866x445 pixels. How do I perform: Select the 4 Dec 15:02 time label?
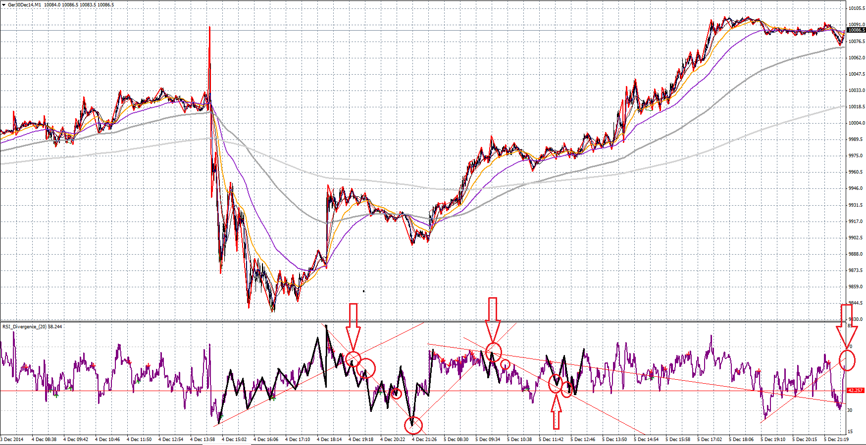(x=234, y=439)
